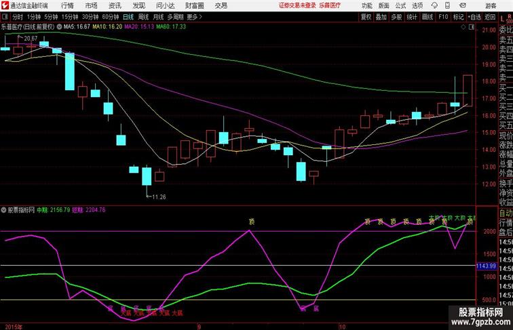Image resolution: width=513 pixels, height=330 pixels.
Task: Click the 画线 drawing tools button
Action: (x=427, y=17)
